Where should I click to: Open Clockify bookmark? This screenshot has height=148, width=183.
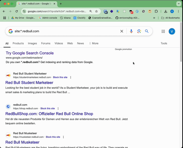[x=80, y=18]
